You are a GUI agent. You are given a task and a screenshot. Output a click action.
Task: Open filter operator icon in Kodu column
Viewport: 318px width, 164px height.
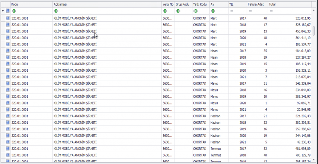(13, 11)
